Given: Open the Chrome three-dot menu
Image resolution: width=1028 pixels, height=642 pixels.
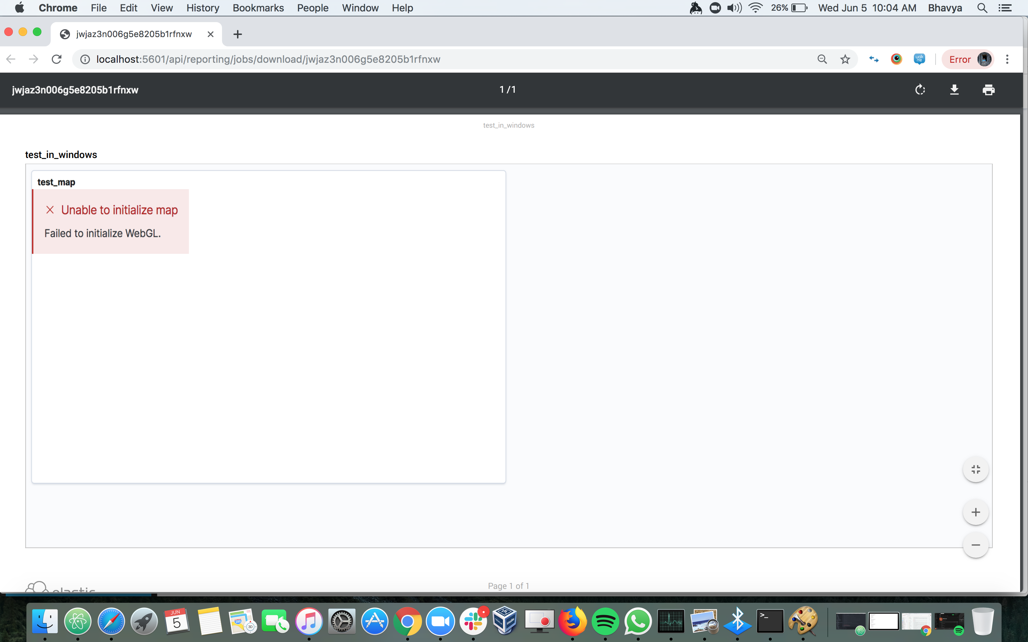Looking at the screenshot, I should tap(1007, 60).
